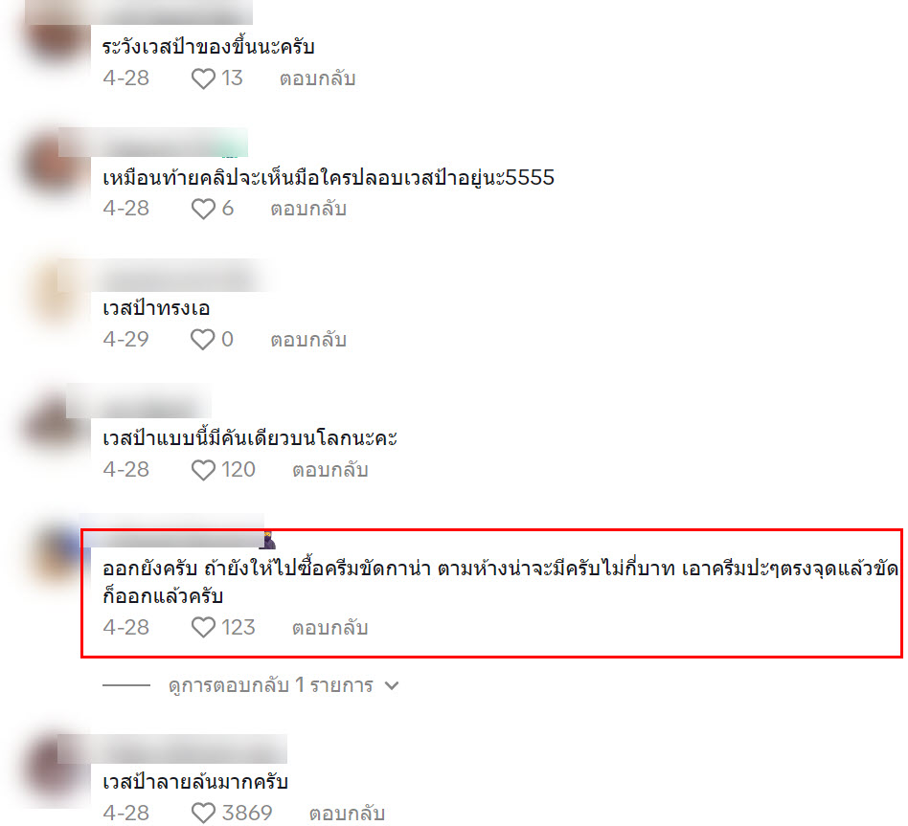908x826 pixels.
Task: Open avatar beside เวสป้าทรงเอ comment
Action: (57, 294)
